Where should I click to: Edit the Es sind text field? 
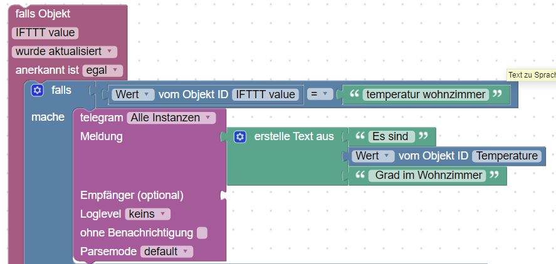point(390,136)
